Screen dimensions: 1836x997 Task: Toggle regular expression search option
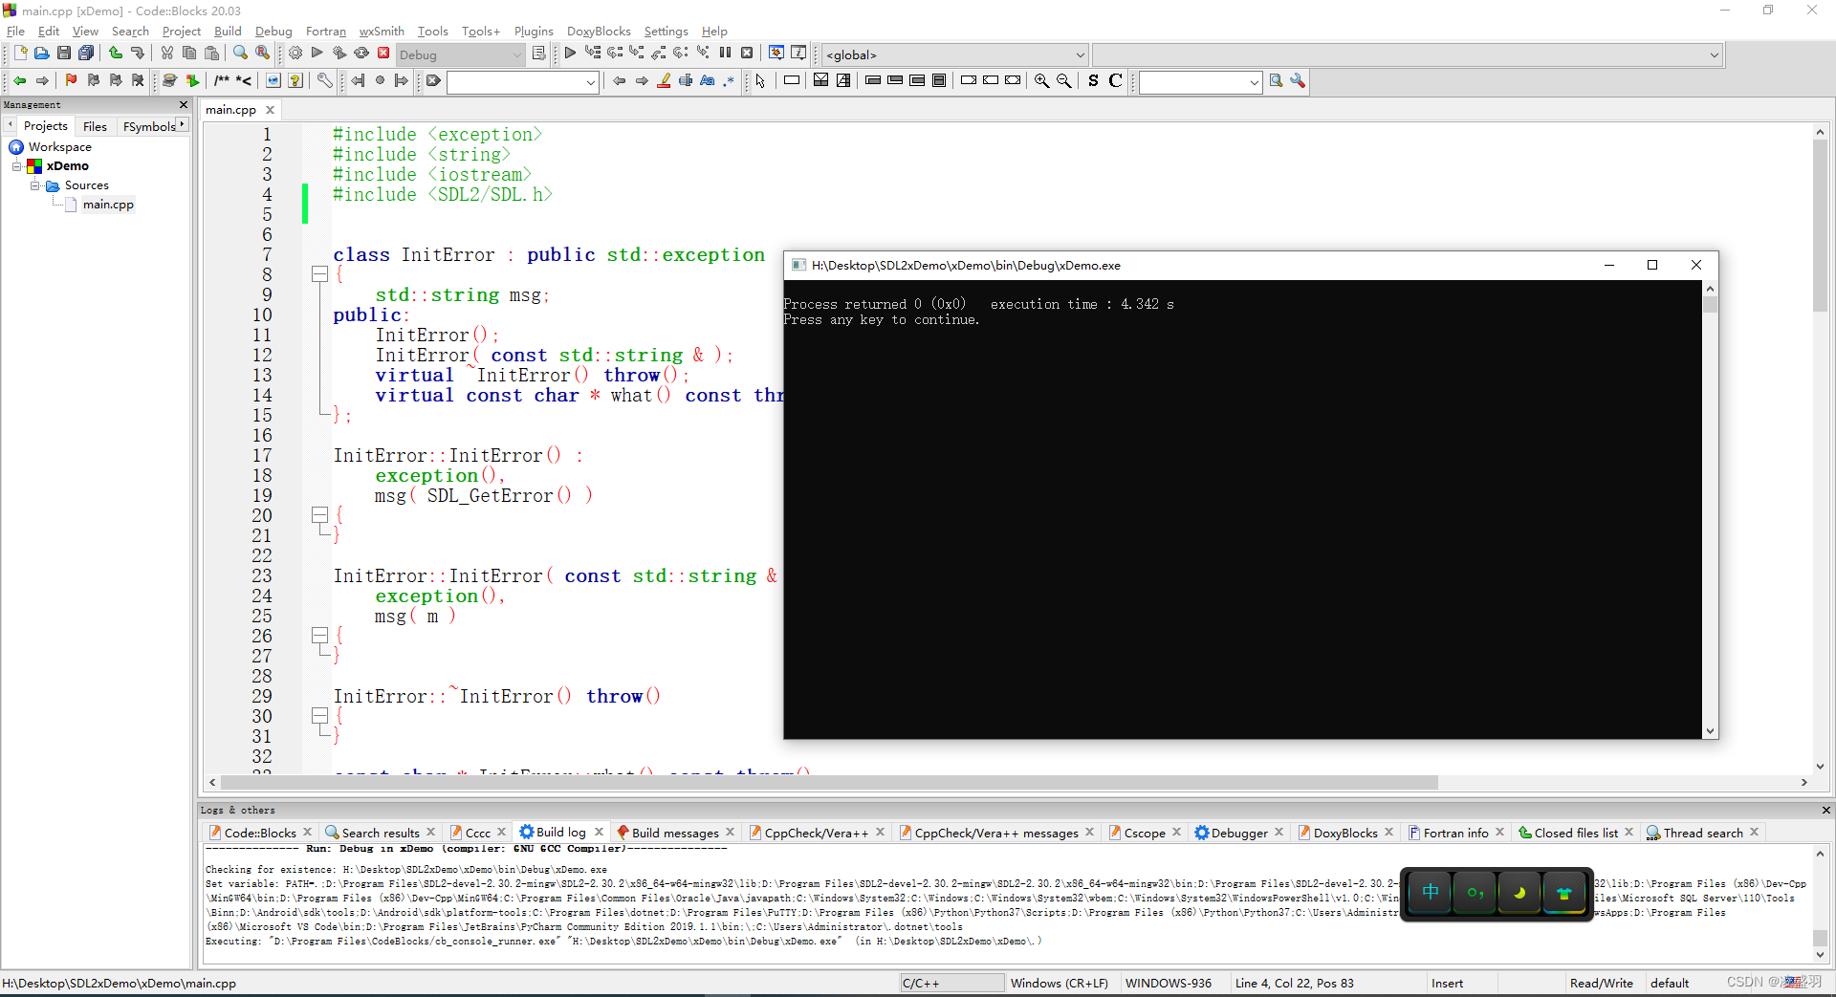pos(730,81)
